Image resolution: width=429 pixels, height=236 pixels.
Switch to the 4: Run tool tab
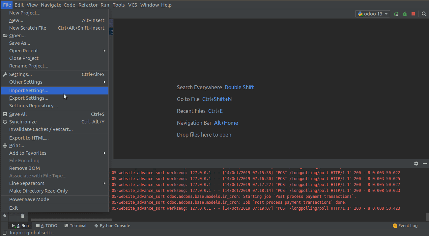pos(20,225)
